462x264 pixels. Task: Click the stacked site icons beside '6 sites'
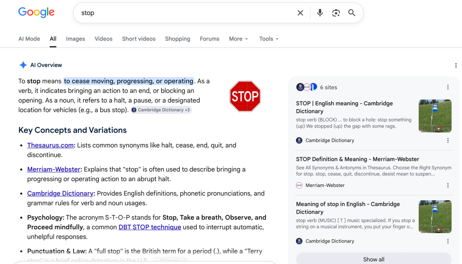point(307,87)
